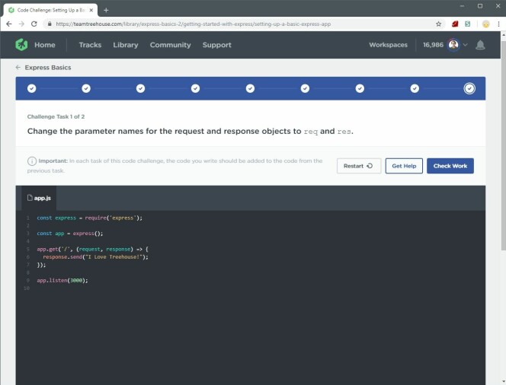Image resolution: width=506 pixels, height=385 pixels.
Task: Click the green S extension icon
Action: coord(467,24)
